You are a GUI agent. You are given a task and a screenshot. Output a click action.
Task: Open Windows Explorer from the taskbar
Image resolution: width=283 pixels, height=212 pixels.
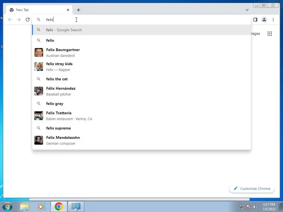(x=25, y=206)
